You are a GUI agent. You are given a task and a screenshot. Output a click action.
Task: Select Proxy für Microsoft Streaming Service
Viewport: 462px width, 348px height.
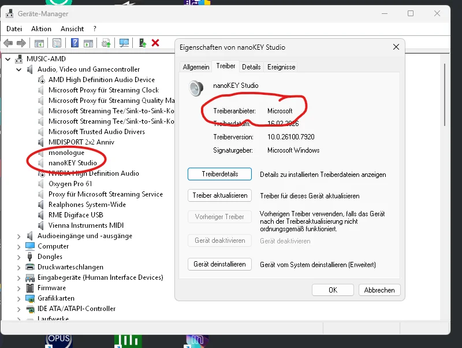point(106,194)
